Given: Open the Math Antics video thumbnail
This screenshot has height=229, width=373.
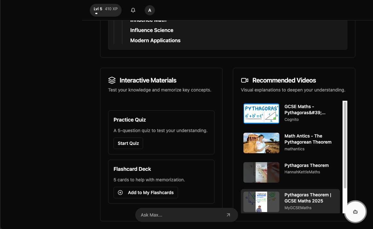Looking at the screenshot, I should tap(261, 143).
